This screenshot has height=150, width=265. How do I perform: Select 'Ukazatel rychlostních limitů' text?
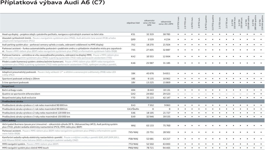[17, 38]
